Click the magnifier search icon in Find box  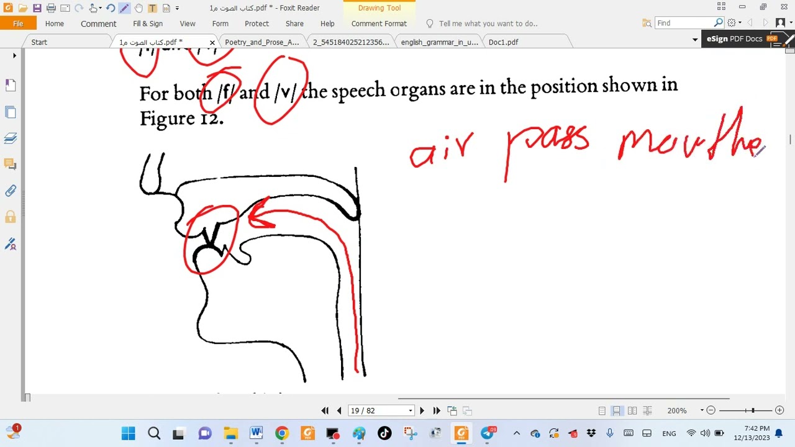tap(719, 23)
